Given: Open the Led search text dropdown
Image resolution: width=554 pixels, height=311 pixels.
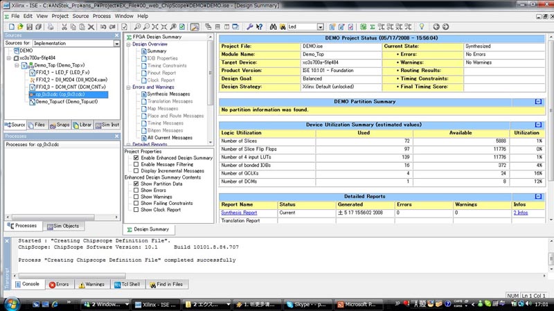Looking at the screenshot, I should (x=320, y=27).
